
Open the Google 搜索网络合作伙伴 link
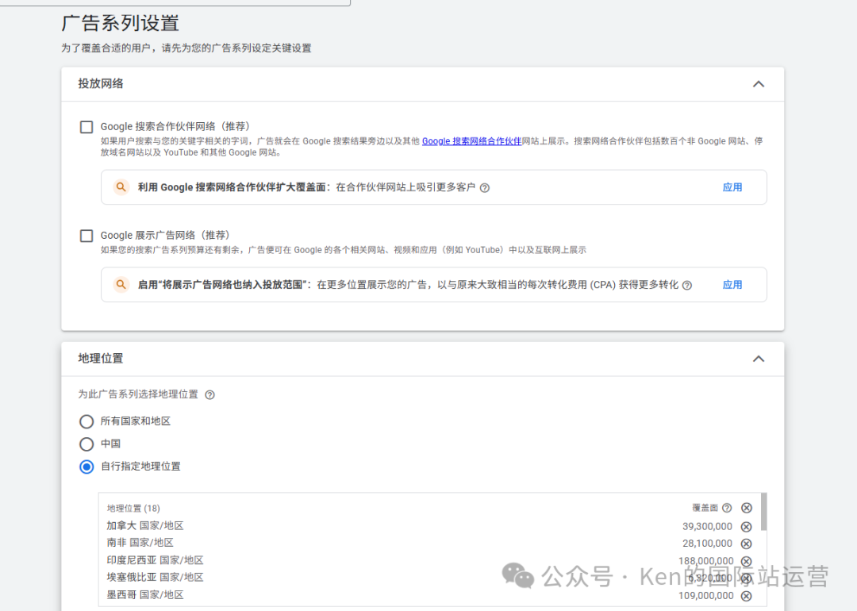[471, 141]
